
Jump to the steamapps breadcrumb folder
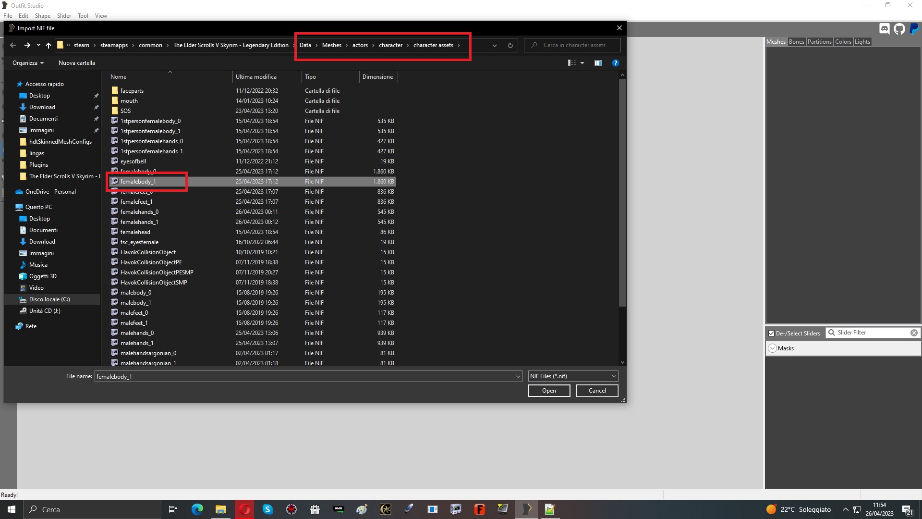[114, 45]
